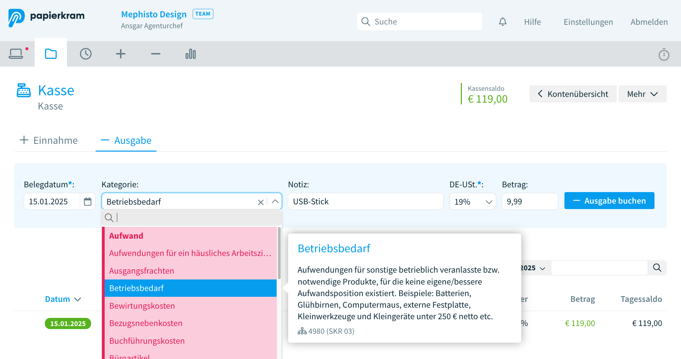681x359 pixels.
Task: Open the folder navigation tab
Action: pyautogui.click(x=51, y=54)
